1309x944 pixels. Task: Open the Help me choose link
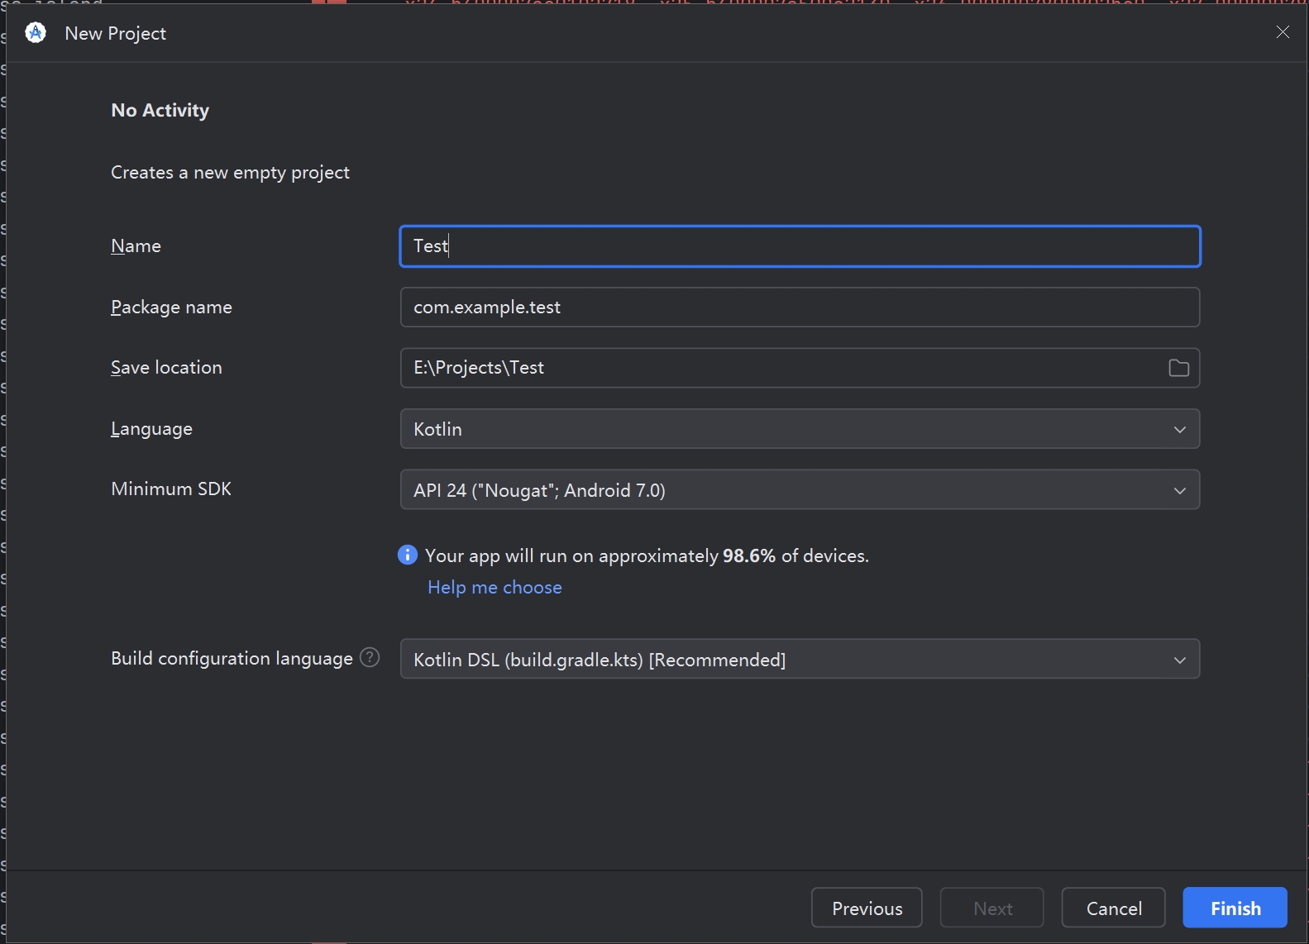(x=494, y=588)
